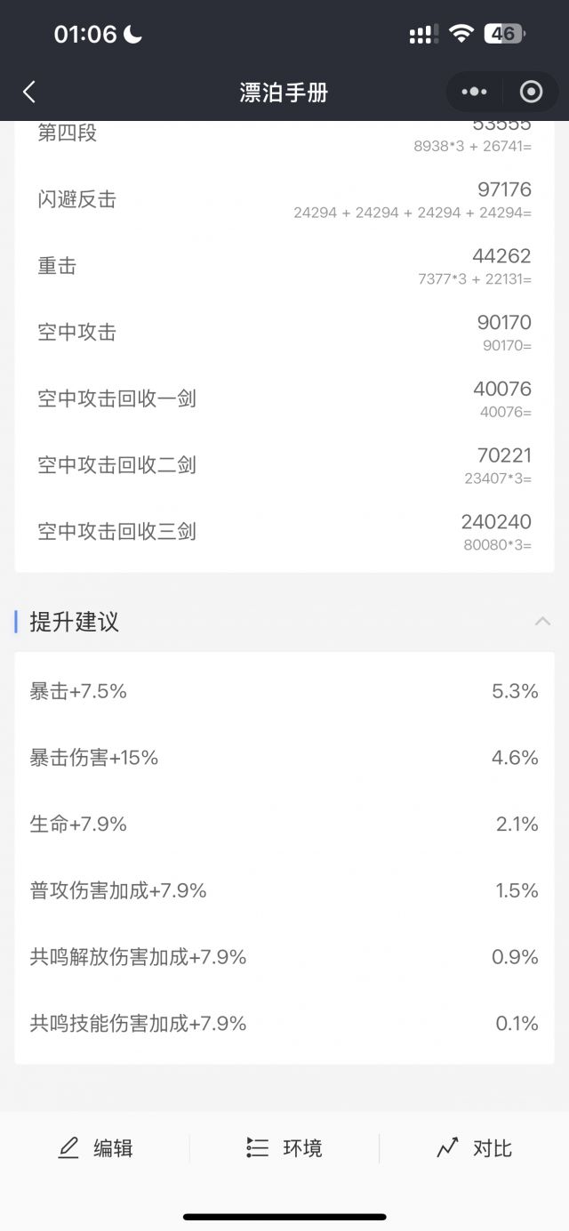Collapse the 提升建议 section chevron
Image resolution: width=569 pixels, height=1231 pixels.
[542, 622]
